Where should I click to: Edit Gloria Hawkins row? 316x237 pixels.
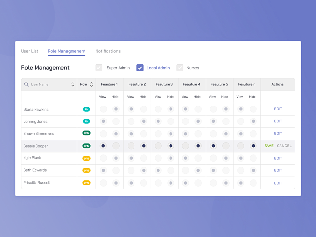click(x=278, y=109)
